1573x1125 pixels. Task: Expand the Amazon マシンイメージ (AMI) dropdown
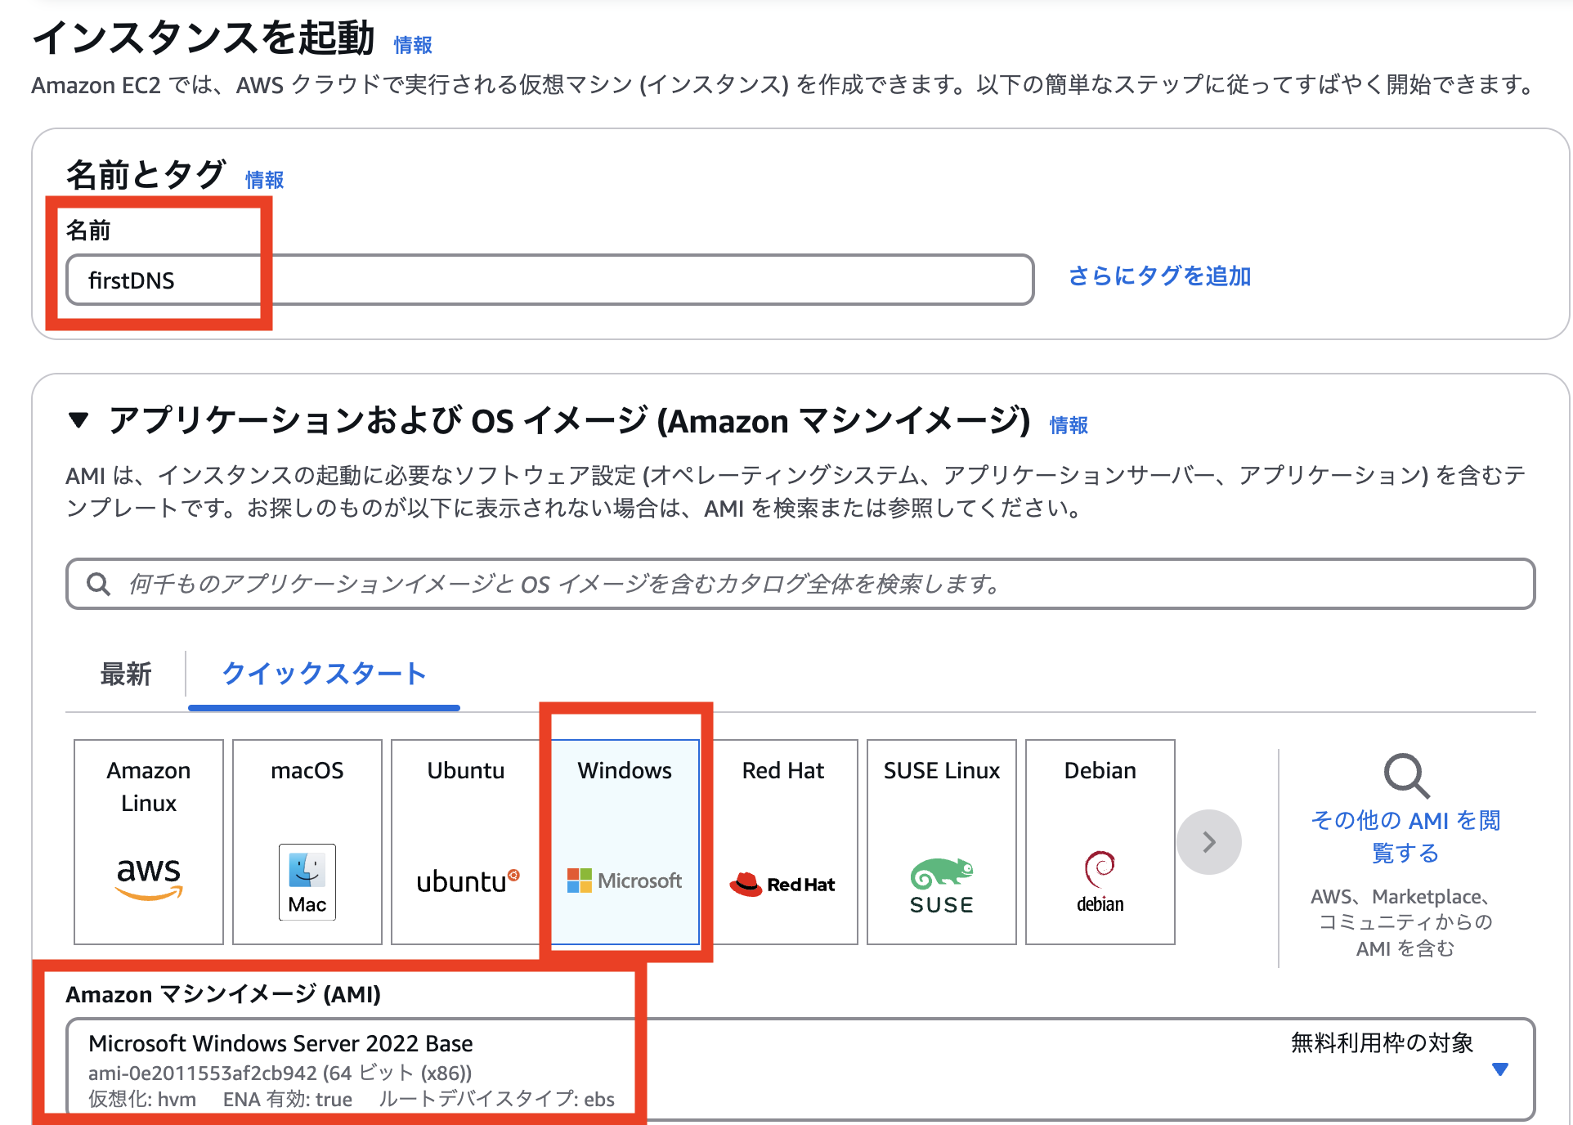click(x=1500, y=1069)
